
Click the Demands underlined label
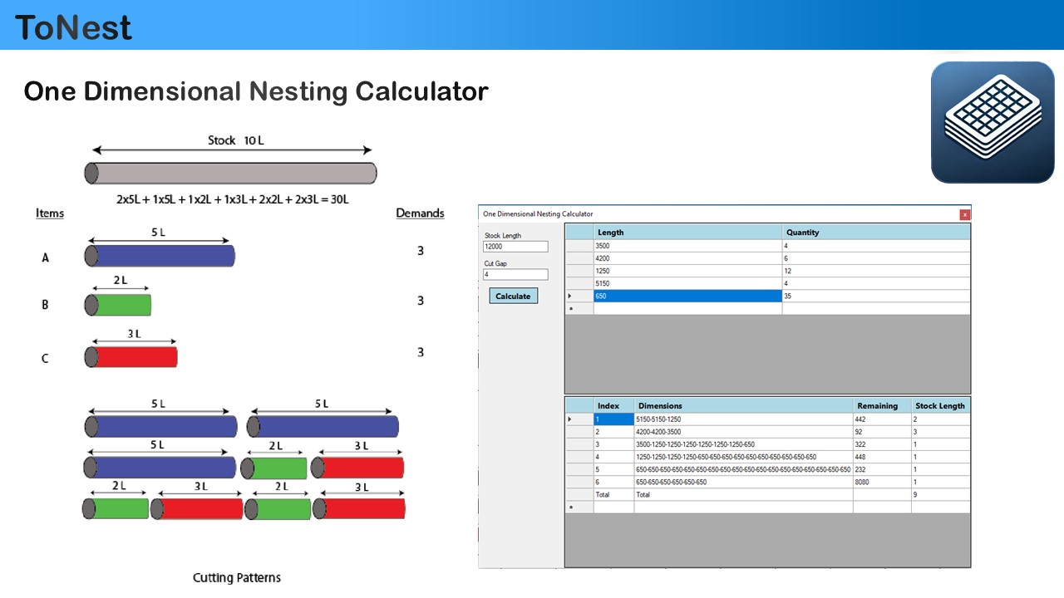click(x=420, y=213)
